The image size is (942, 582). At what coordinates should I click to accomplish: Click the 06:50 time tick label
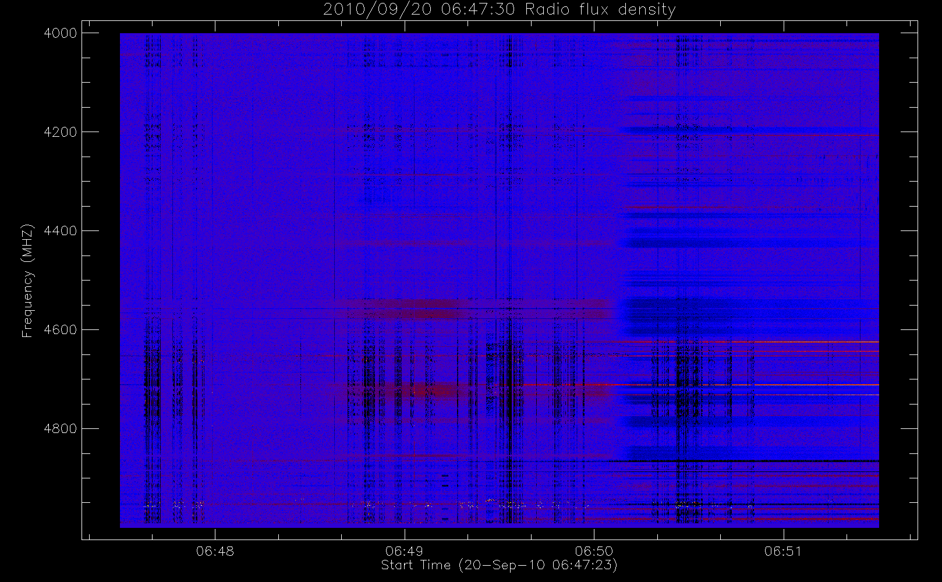click(594, 551)
